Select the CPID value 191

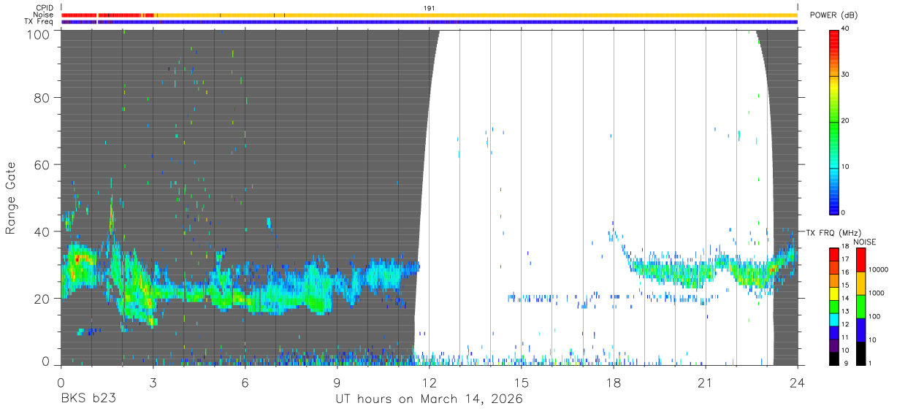pyautogui.click(x=429, y=8)
